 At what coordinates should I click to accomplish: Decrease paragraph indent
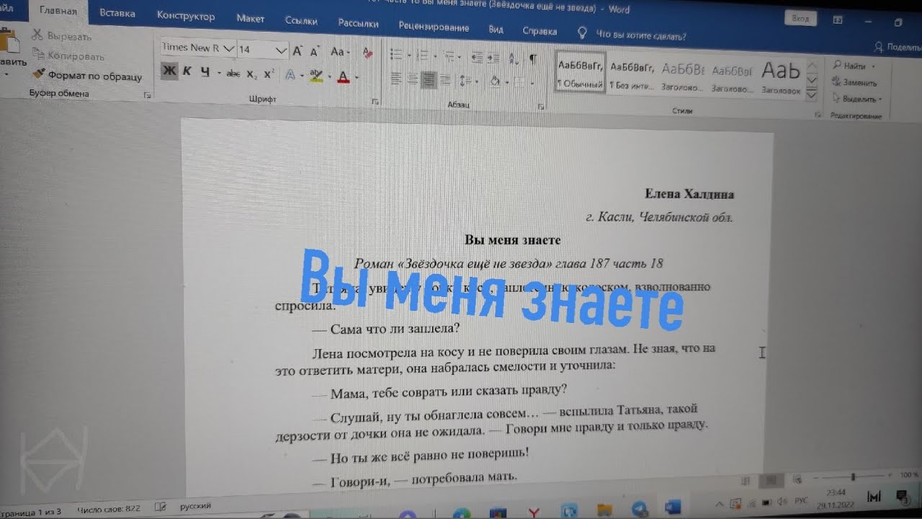coord(478,57)
